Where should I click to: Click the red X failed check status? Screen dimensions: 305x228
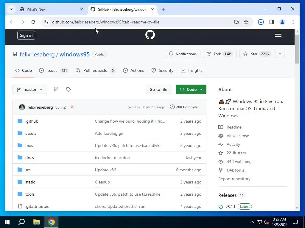pos(72,107)
